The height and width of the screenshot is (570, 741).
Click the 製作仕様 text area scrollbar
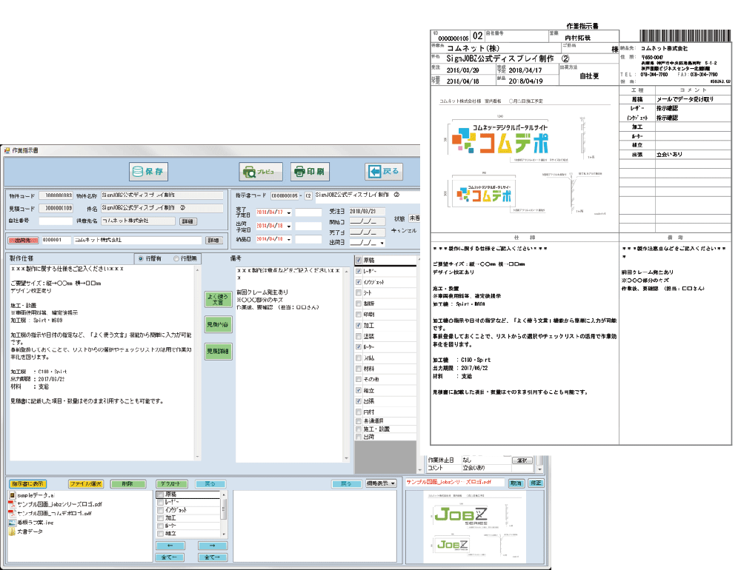click(x=198, y=362)
